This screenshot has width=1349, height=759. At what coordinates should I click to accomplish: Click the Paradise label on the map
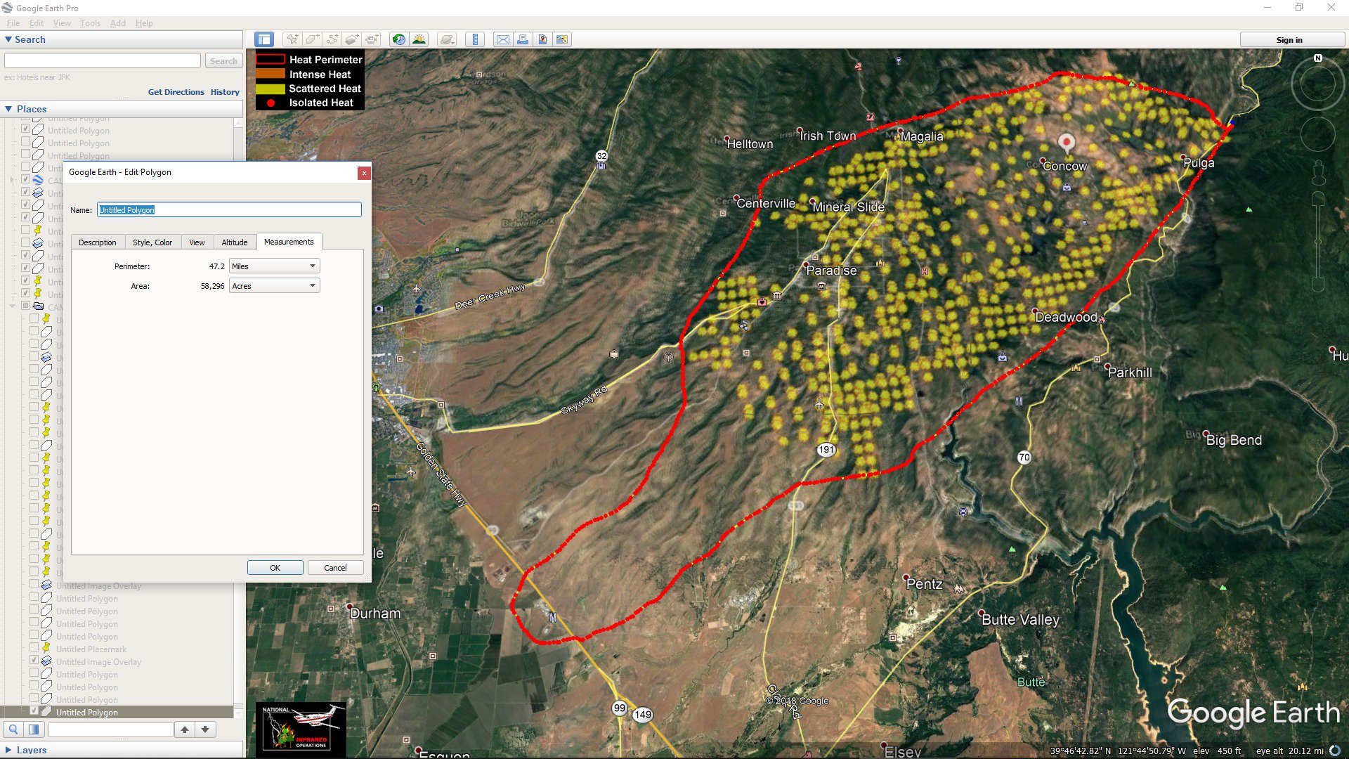pyautogui.click(x=831, y=271)
